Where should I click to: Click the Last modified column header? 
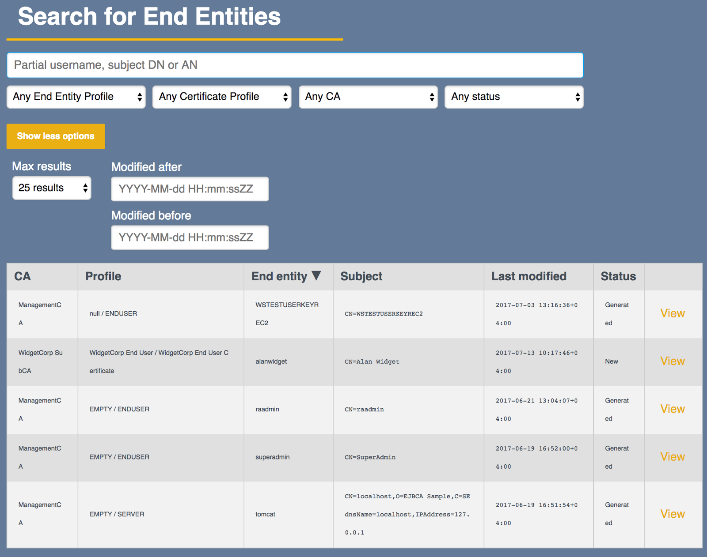[x=528, y=276]
